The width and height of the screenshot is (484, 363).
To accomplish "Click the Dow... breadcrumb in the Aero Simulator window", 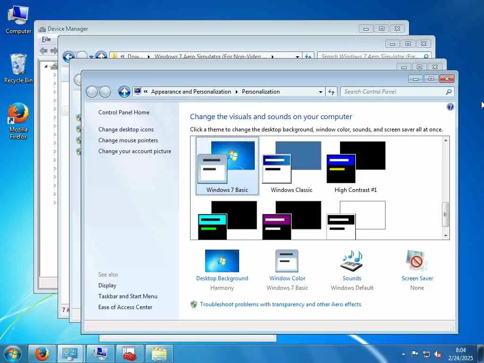I will (135, 57).
